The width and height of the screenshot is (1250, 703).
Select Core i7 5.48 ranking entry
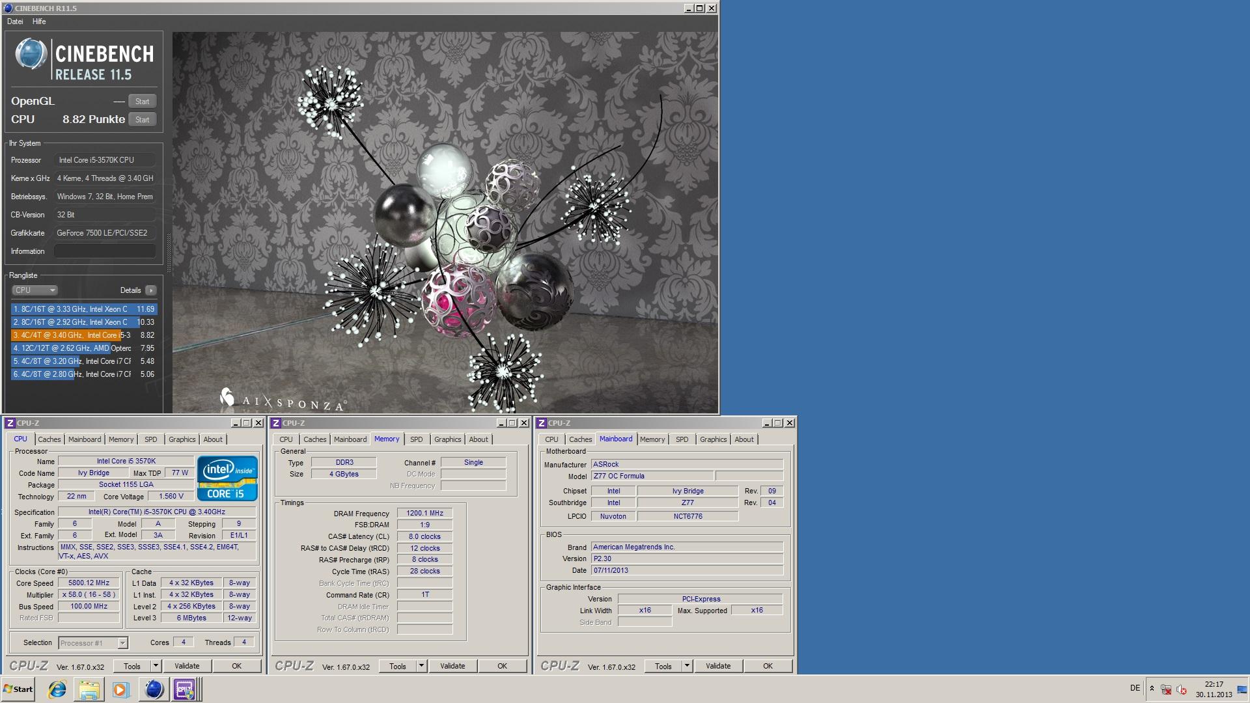coord(84,361)
